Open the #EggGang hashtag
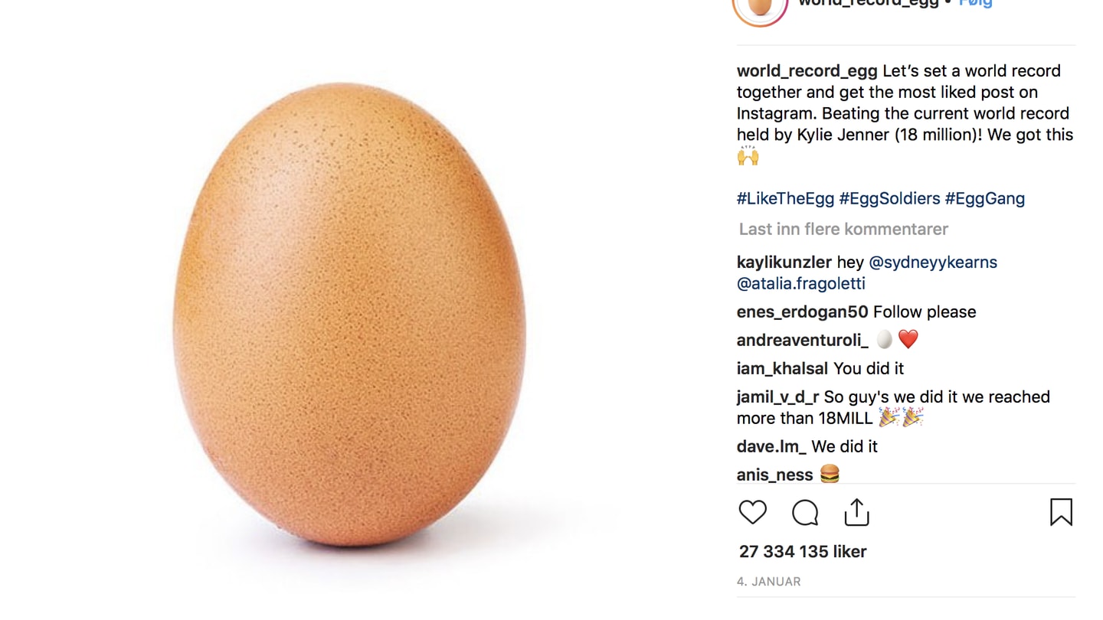The height and width of the screenshot is (620, 1103). pos(984,198)
